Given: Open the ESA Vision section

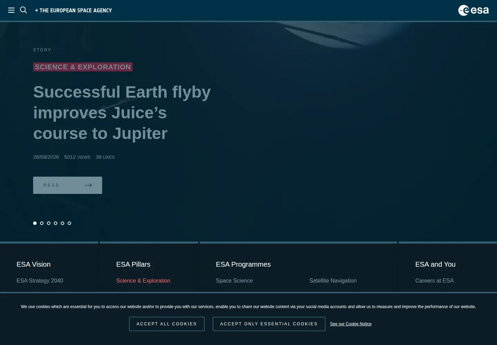Looking at the screenshot, I should (x=33, y=264).
